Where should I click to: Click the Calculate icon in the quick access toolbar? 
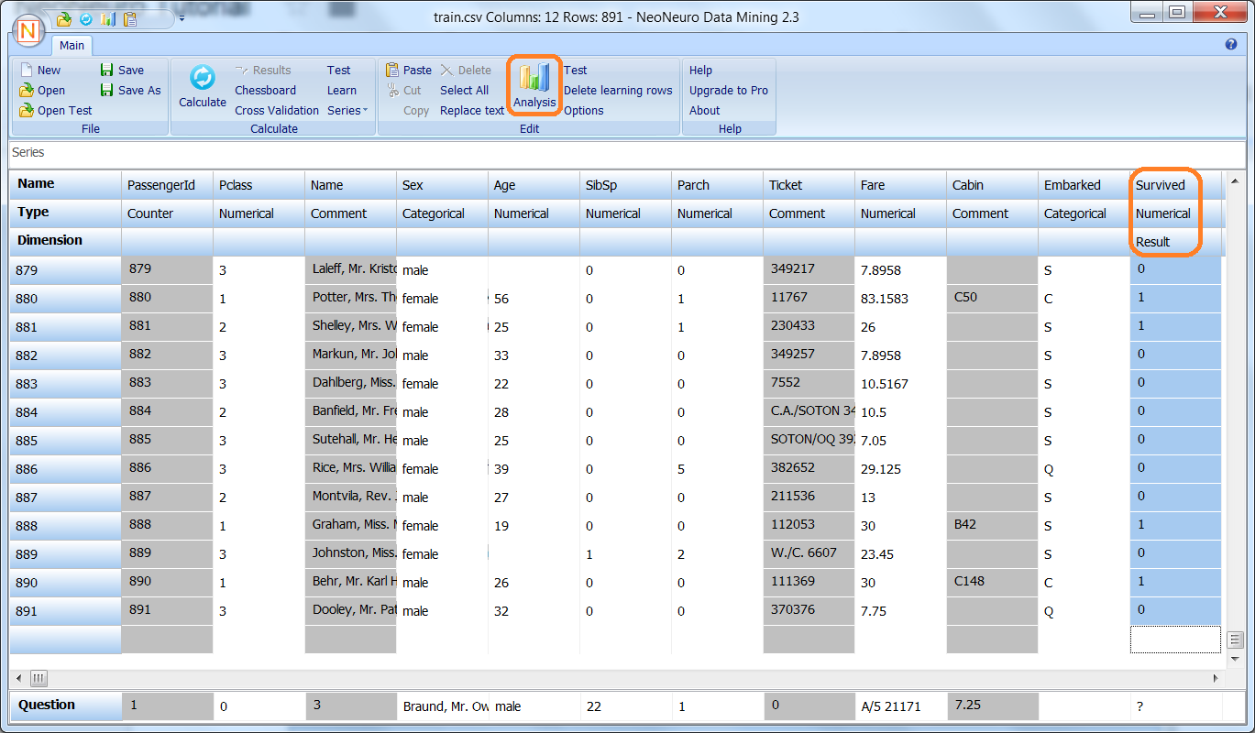click(86, 18)
